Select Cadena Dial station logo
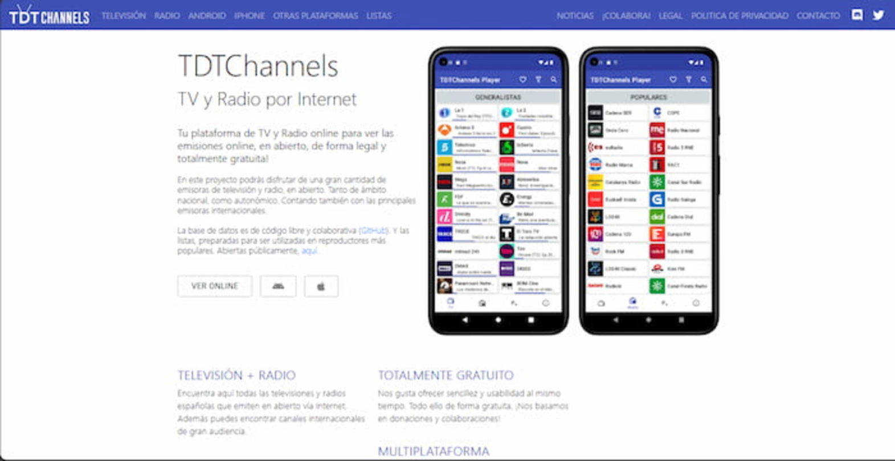 coord(657,217)
